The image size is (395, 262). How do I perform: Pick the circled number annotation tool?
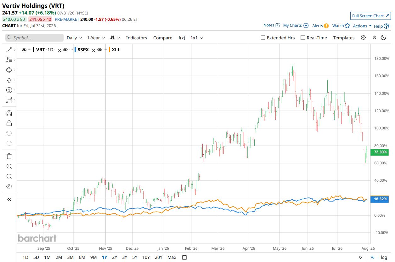point(9,90)
